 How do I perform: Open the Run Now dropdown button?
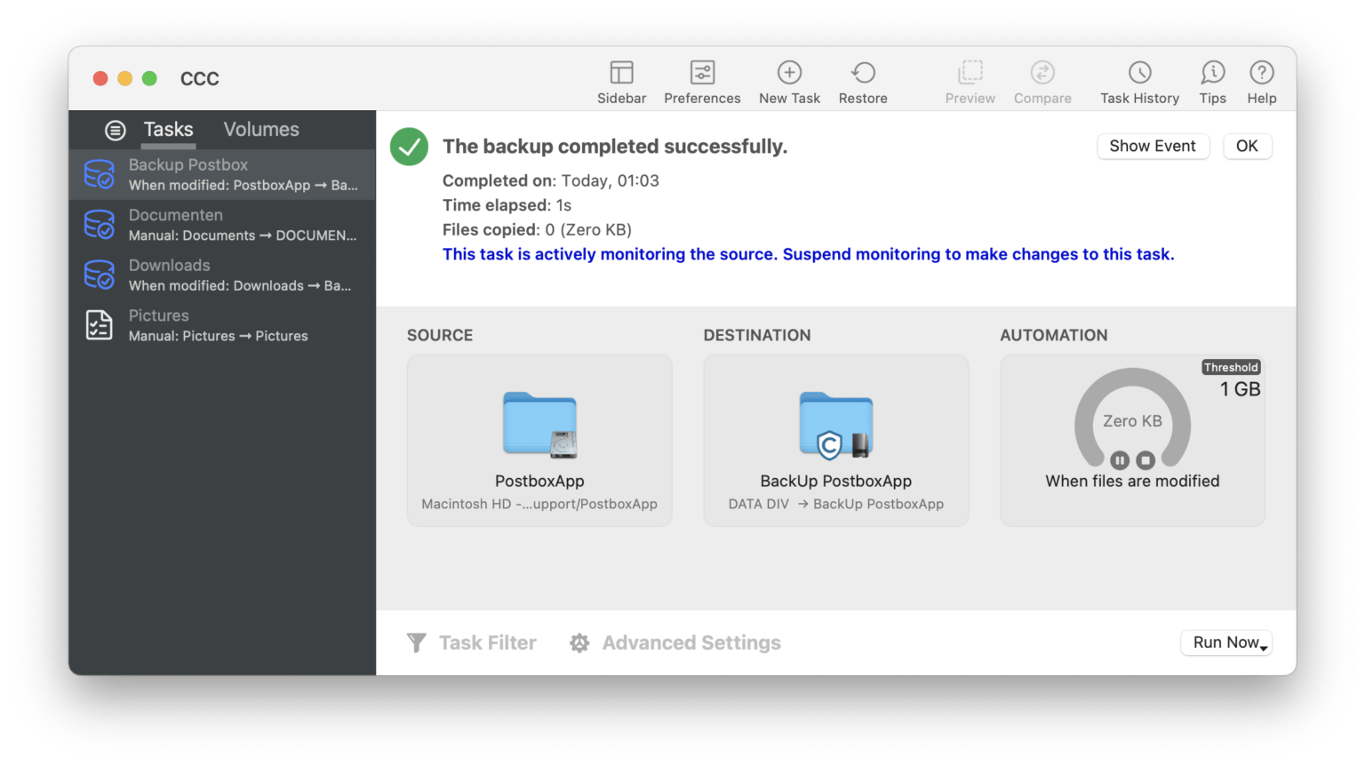pos(1226,642)
